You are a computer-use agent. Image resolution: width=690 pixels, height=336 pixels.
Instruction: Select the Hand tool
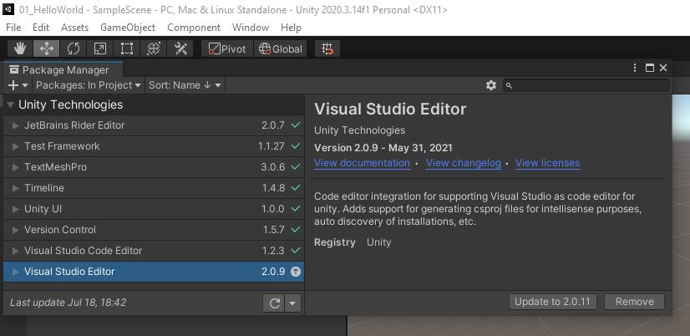(20, 48)
